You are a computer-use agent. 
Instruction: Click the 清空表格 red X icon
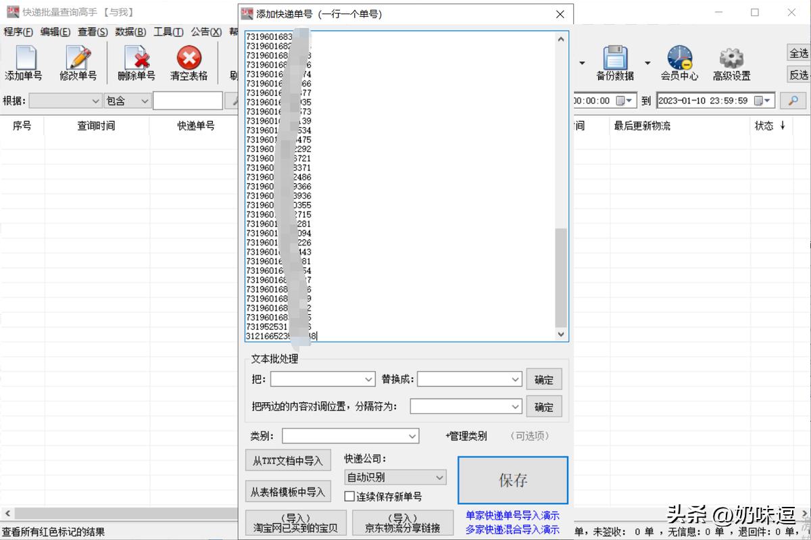(x=189, y=59)
